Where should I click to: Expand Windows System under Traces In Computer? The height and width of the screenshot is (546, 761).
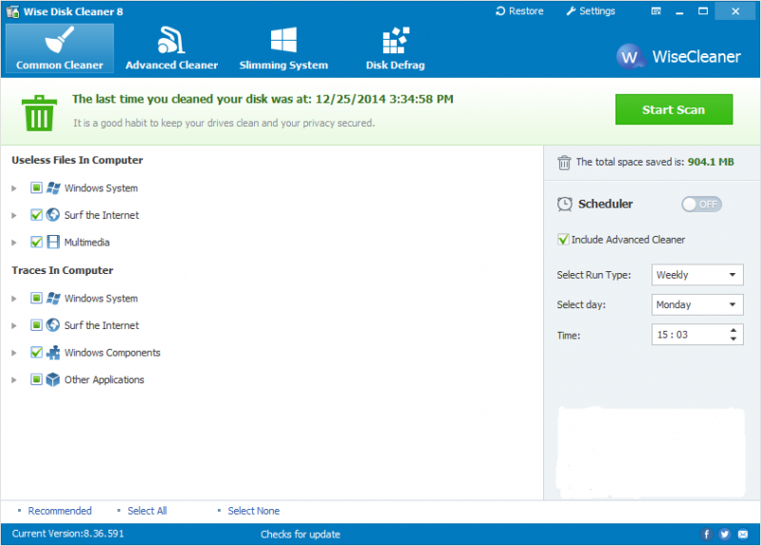[x=14, y=299]
